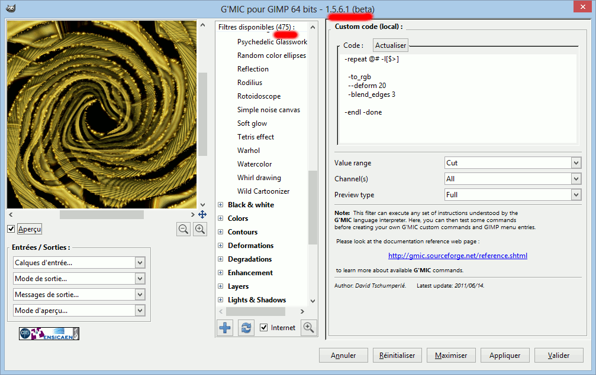Add a filter with the blue plus icon
Viewport: 596px width, 375px height.
(225, 328)
